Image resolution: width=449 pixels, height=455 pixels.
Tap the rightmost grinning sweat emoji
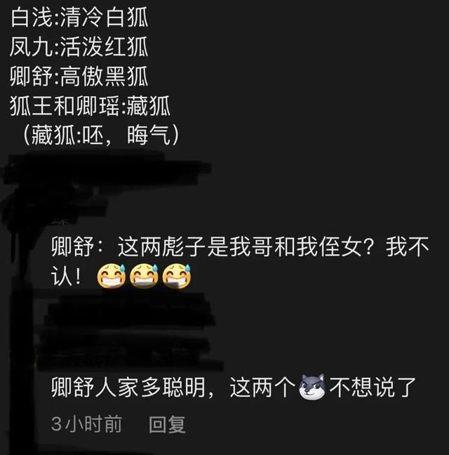[x=177, y=276]
